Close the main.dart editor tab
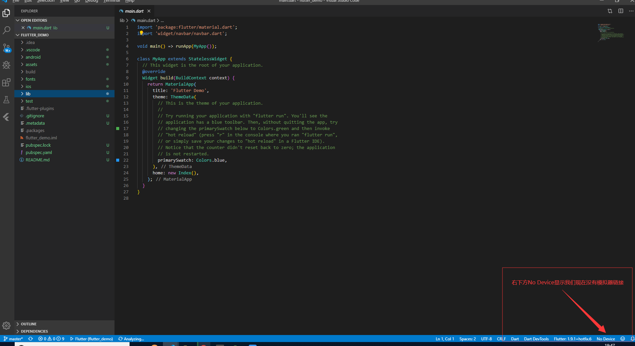This screenshot has width=635, height=346. 149,11
